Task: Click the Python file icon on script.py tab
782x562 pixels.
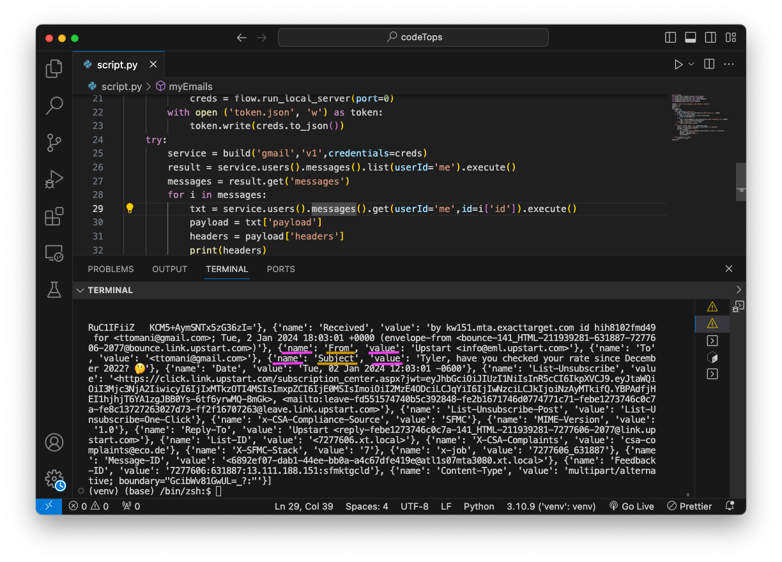Action: (88, 65)
